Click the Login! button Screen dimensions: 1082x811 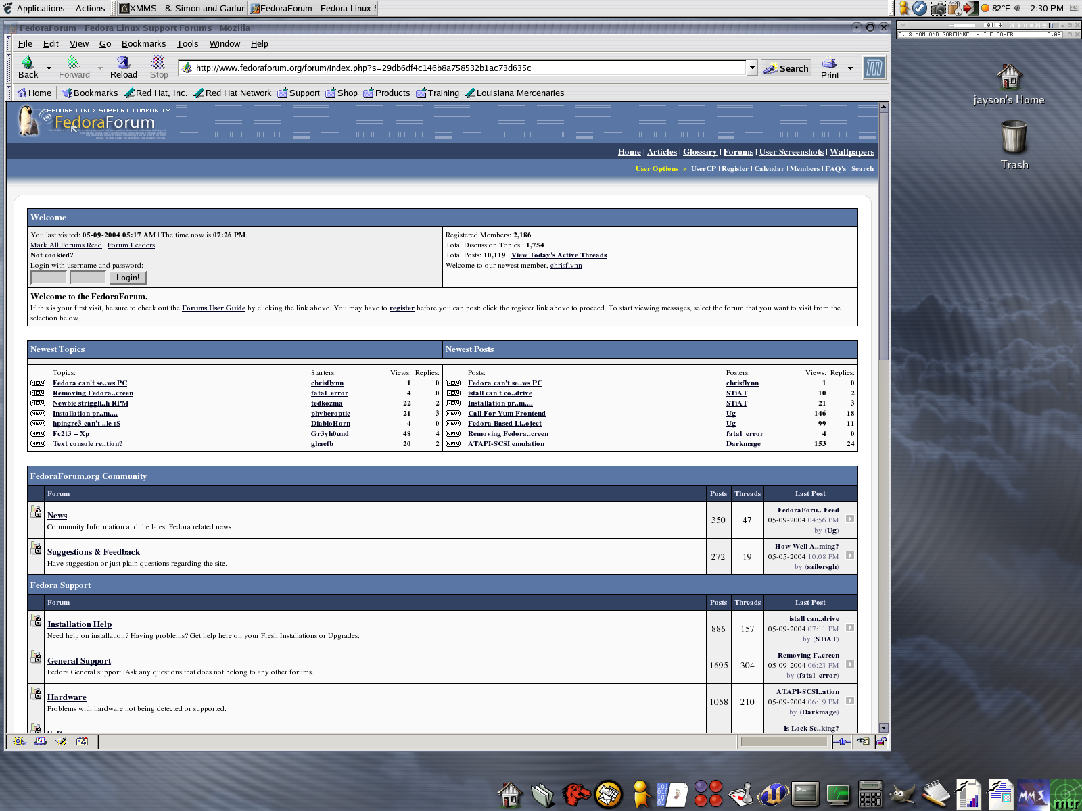click(128, 277)
